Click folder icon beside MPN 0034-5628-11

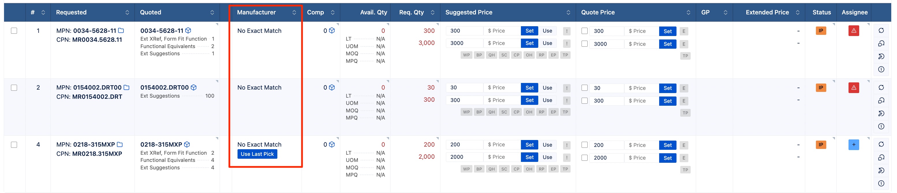pyautogui.click(x=121, y=31)
